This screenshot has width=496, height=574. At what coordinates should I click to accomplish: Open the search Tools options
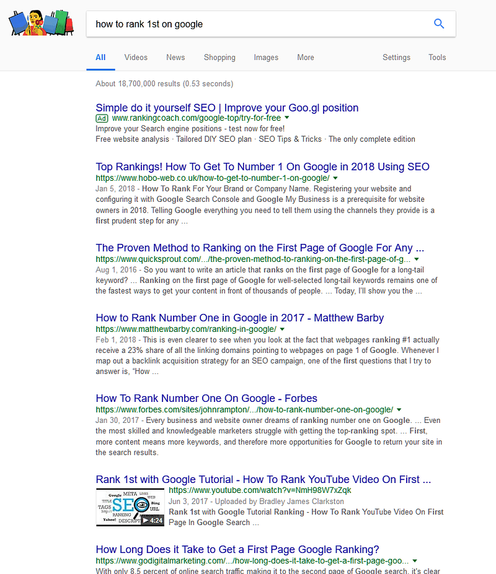point(437,58)
